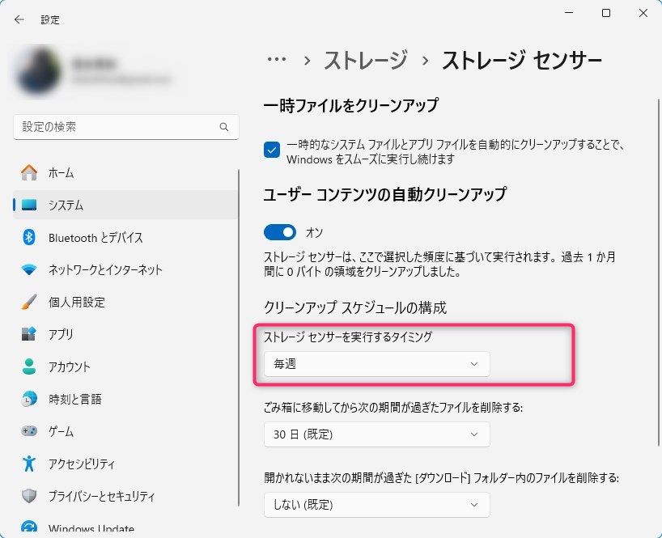Open プライバシーとセキュリティ shield icon
The height and width of the screenshot is (538, 662).
click(29, 496)
